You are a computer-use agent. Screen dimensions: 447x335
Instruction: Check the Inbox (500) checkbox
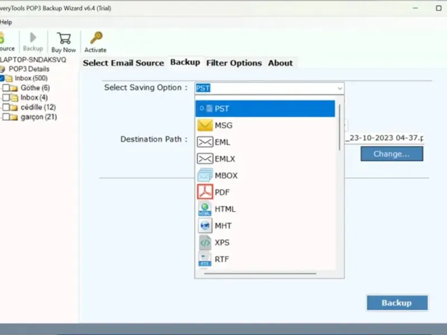tap(2, 78)
